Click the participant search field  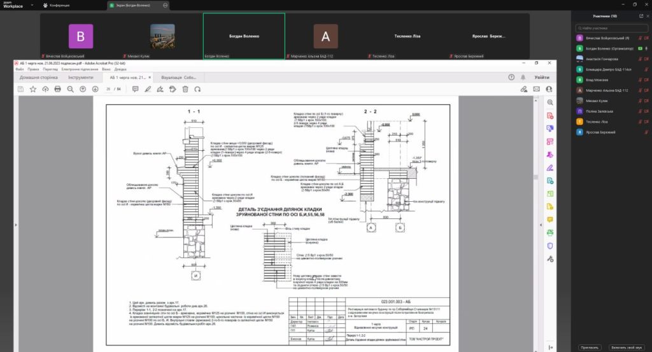coord(612,29)
